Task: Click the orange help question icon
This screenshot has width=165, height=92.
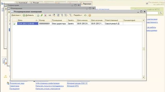Action: [x=89, y=15]
